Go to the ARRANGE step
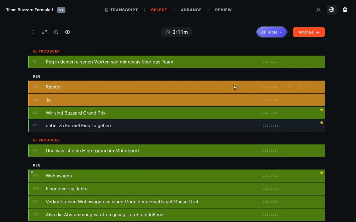This screenshot has height=222, width=356. coord(191,10)
